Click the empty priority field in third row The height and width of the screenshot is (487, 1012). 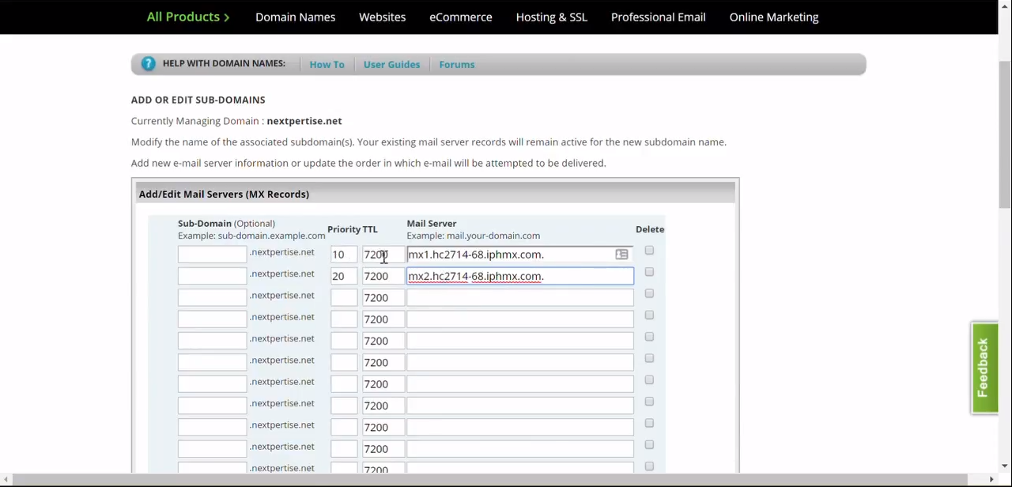pos(344,297)
